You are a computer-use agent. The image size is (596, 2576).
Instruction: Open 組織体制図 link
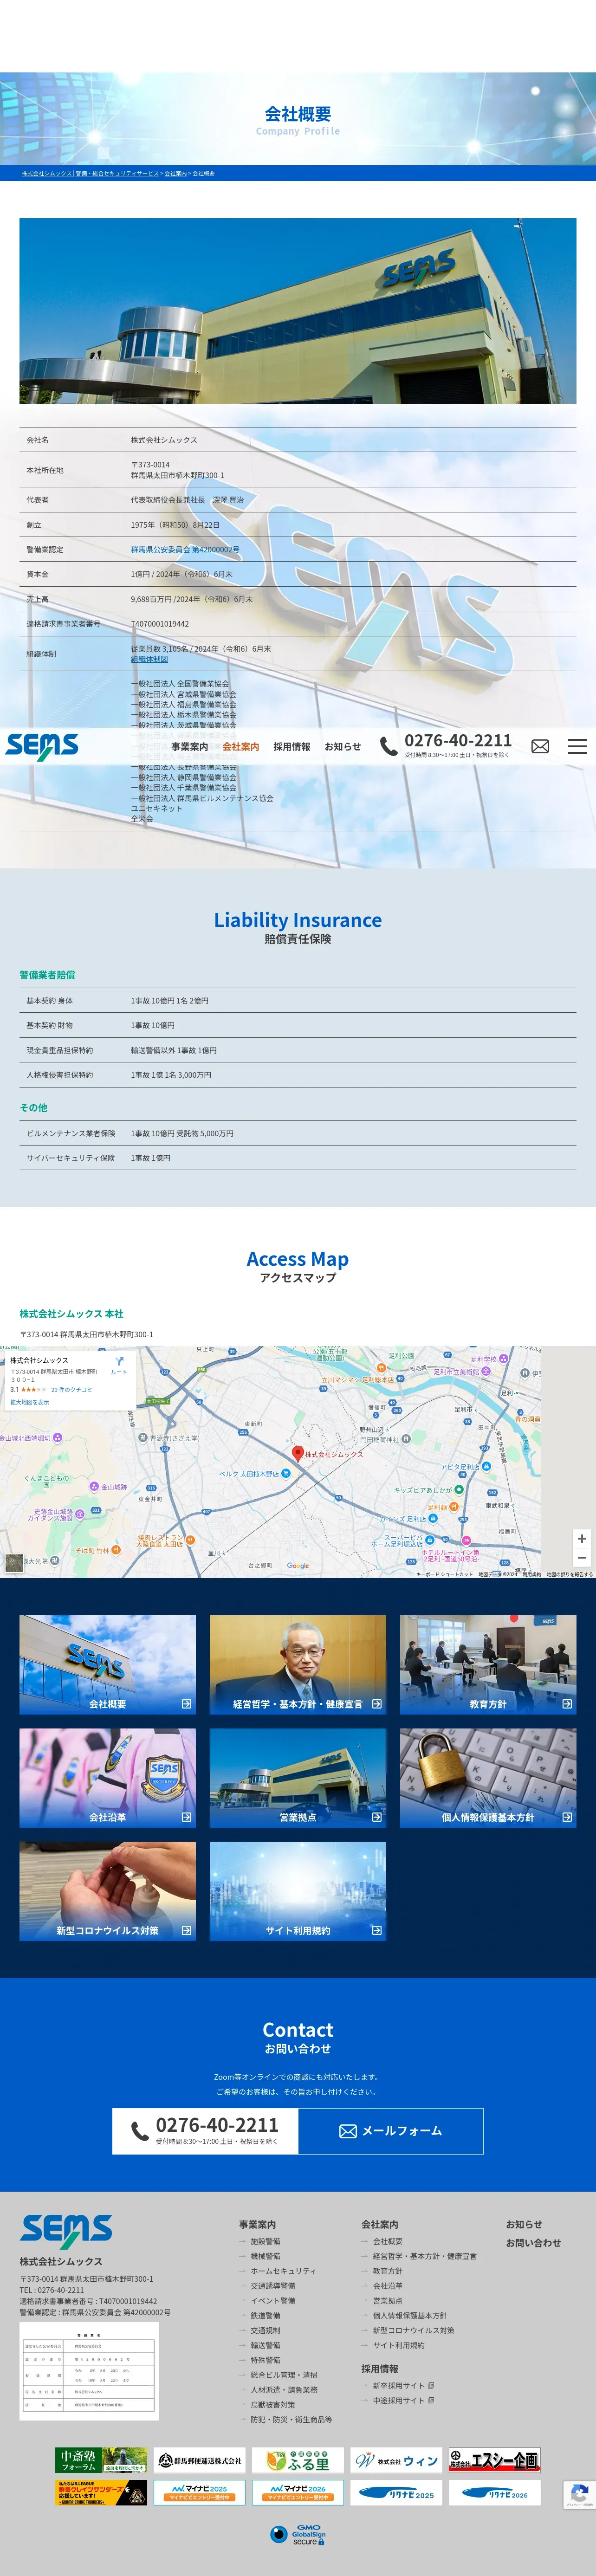tap(149, 659)
